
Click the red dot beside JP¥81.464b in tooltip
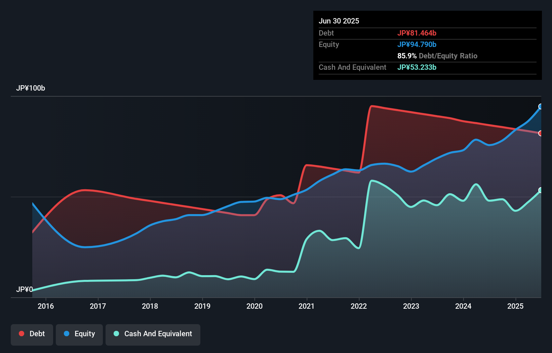tap(417, 33)
